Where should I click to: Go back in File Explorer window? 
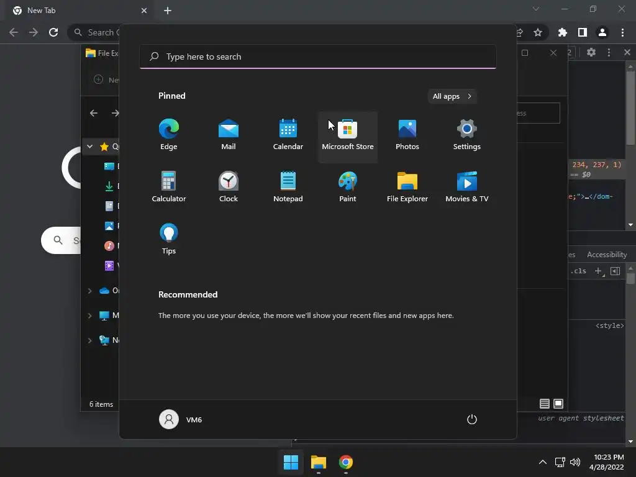(94, 113)
